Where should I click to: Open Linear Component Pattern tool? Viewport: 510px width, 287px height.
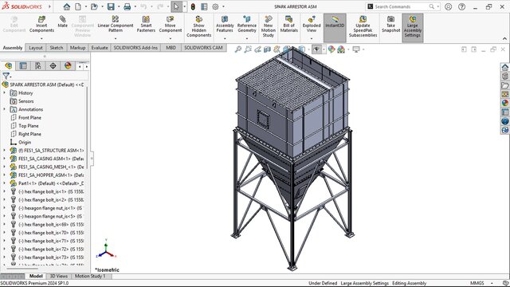pos(116,25)
